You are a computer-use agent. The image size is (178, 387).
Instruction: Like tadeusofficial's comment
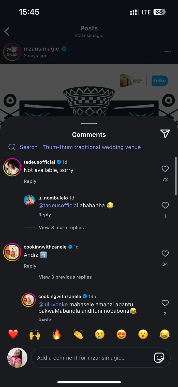click(x=165, y=169)
